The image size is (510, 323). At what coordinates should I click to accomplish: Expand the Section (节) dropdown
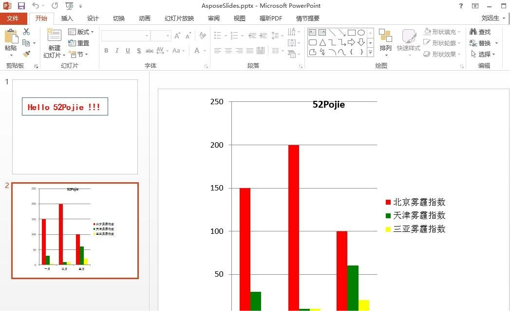tap(78, 55)
